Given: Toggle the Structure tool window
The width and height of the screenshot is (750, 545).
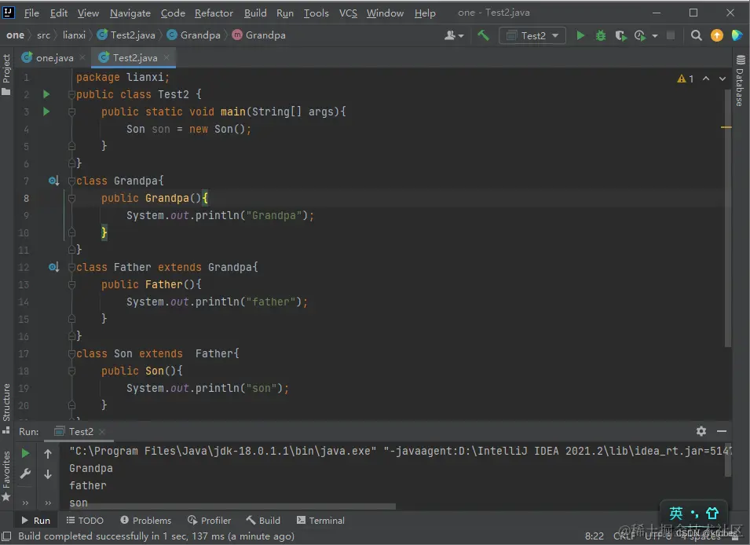Looking at the screenshot, I should pos(6,408).
